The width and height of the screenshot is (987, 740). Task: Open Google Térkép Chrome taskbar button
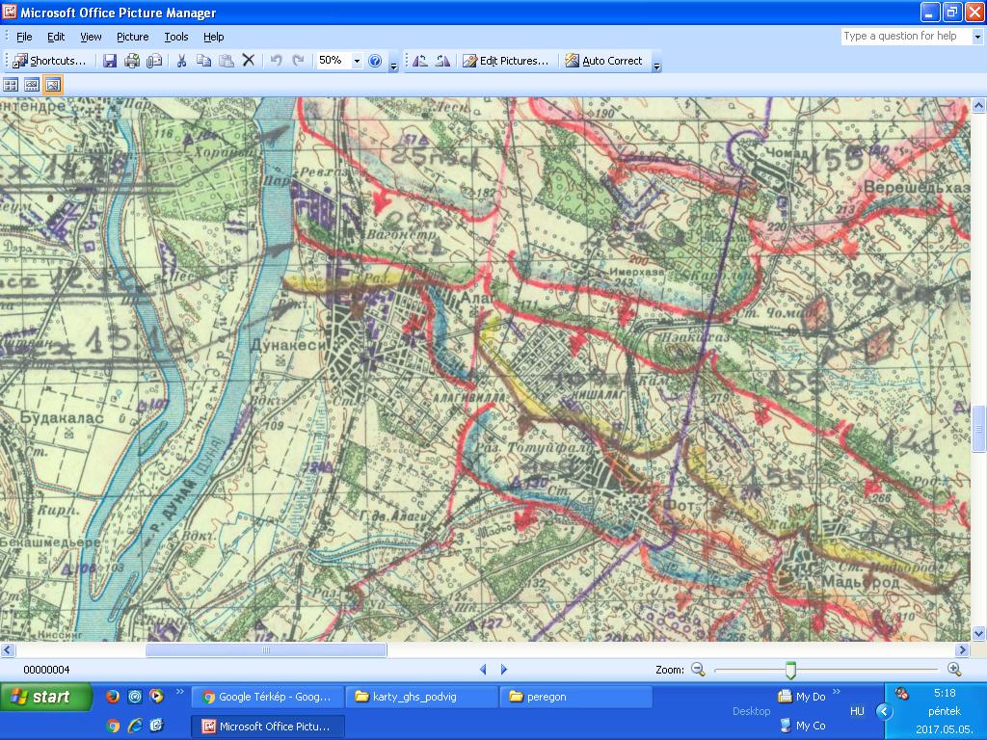click(267, 697)
